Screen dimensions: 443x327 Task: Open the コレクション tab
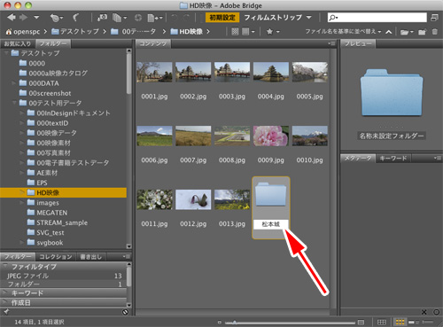(x=56, y=257)
